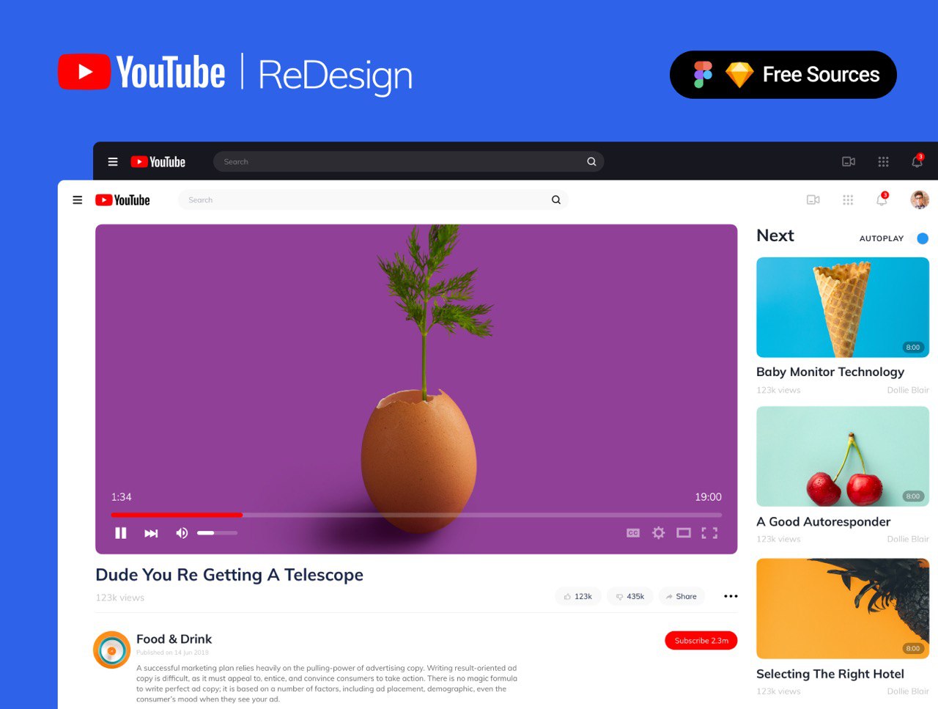Click the YouTube logo in the light window
Image resolution: width=938 pixels, height=709 pixels.
(122, 200)
